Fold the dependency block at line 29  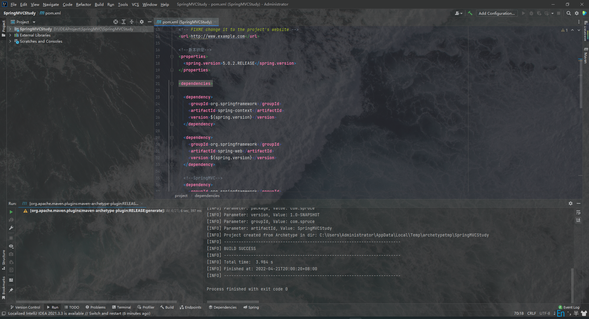pos(172,137)
